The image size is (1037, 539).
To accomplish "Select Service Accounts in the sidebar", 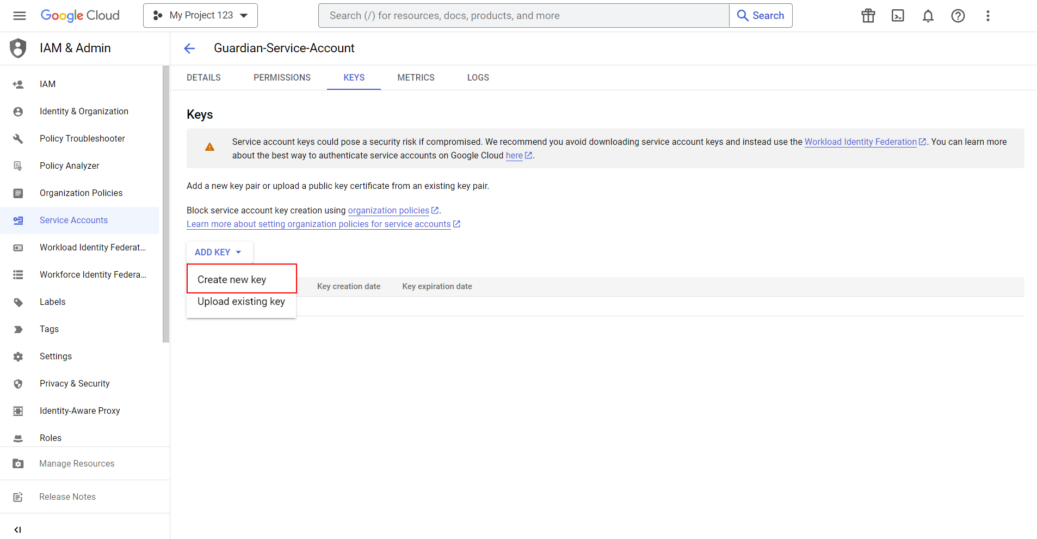I will (x=79, y=220).
